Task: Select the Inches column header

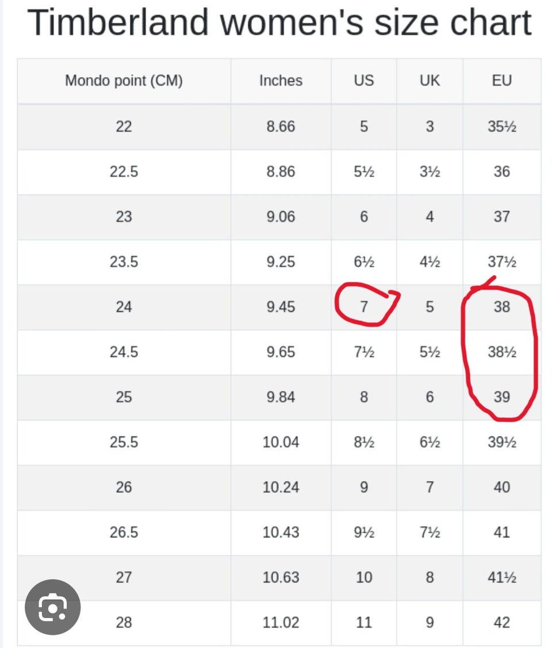Action: (x=281, y=80)
